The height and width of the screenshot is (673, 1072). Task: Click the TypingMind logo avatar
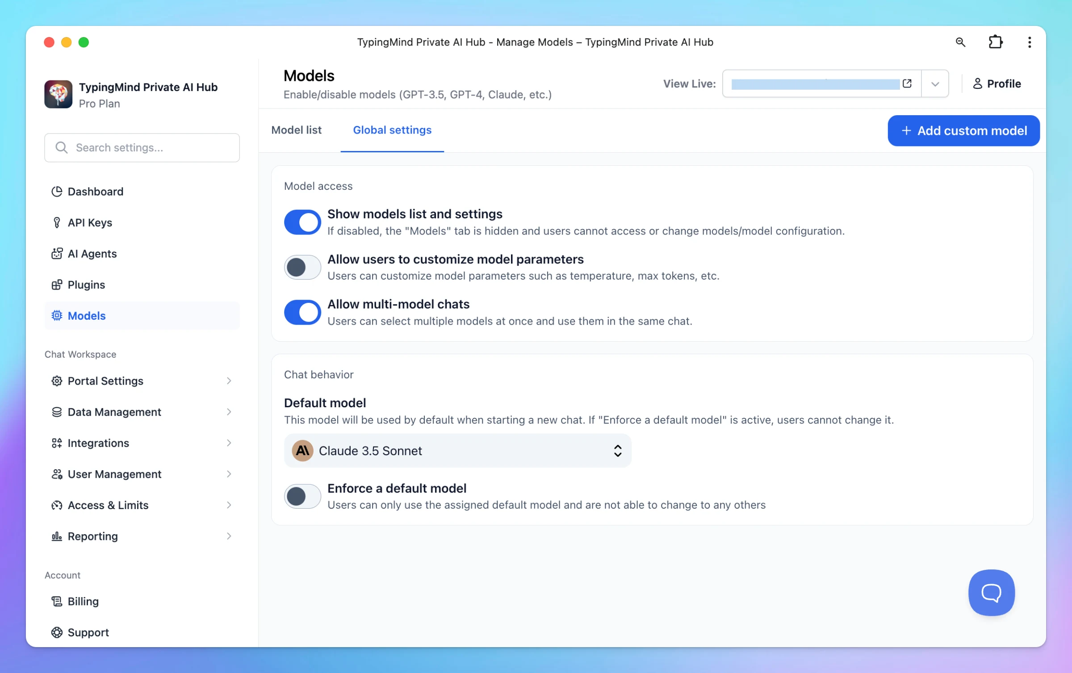[x=58, y=94]
